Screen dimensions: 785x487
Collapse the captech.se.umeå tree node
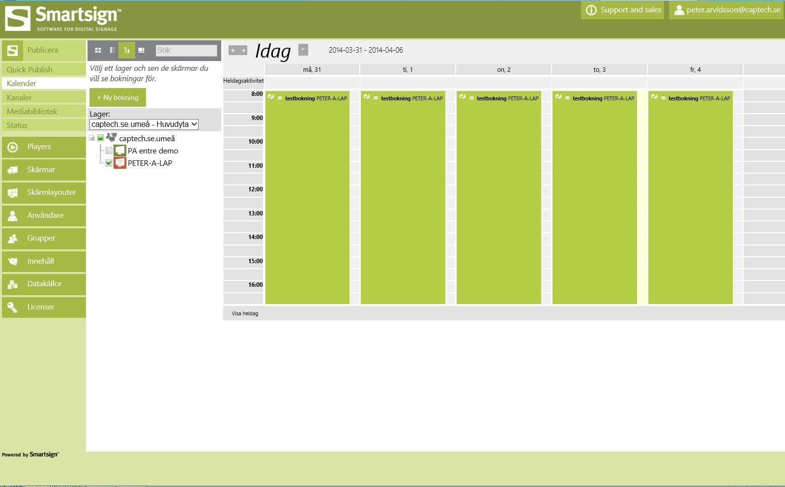click(92, 138)
